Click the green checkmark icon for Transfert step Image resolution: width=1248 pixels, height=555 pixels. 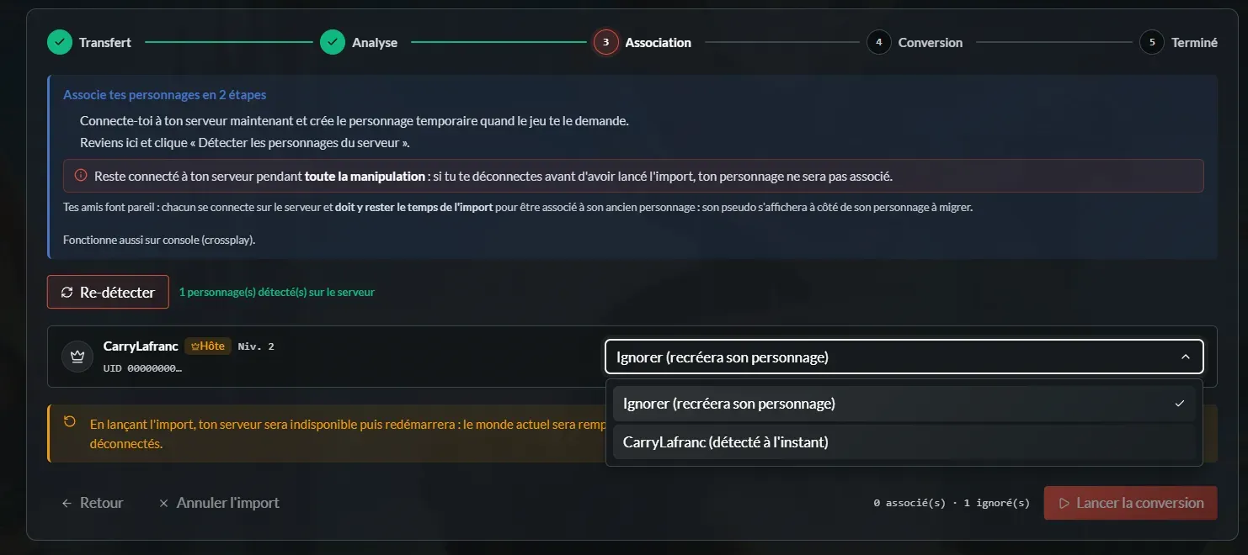click(x=60, y=42)
